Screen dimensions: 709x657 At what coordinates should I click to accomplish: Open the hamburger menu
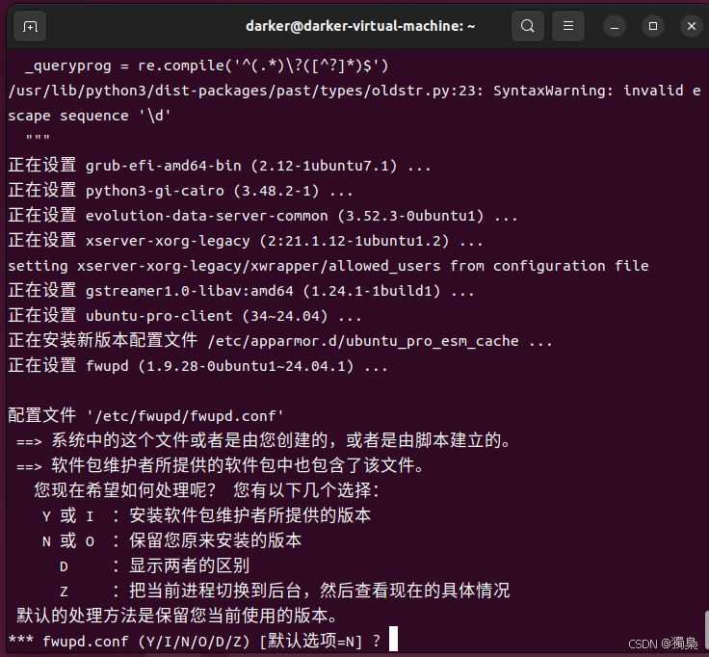[x=568, y=26]
